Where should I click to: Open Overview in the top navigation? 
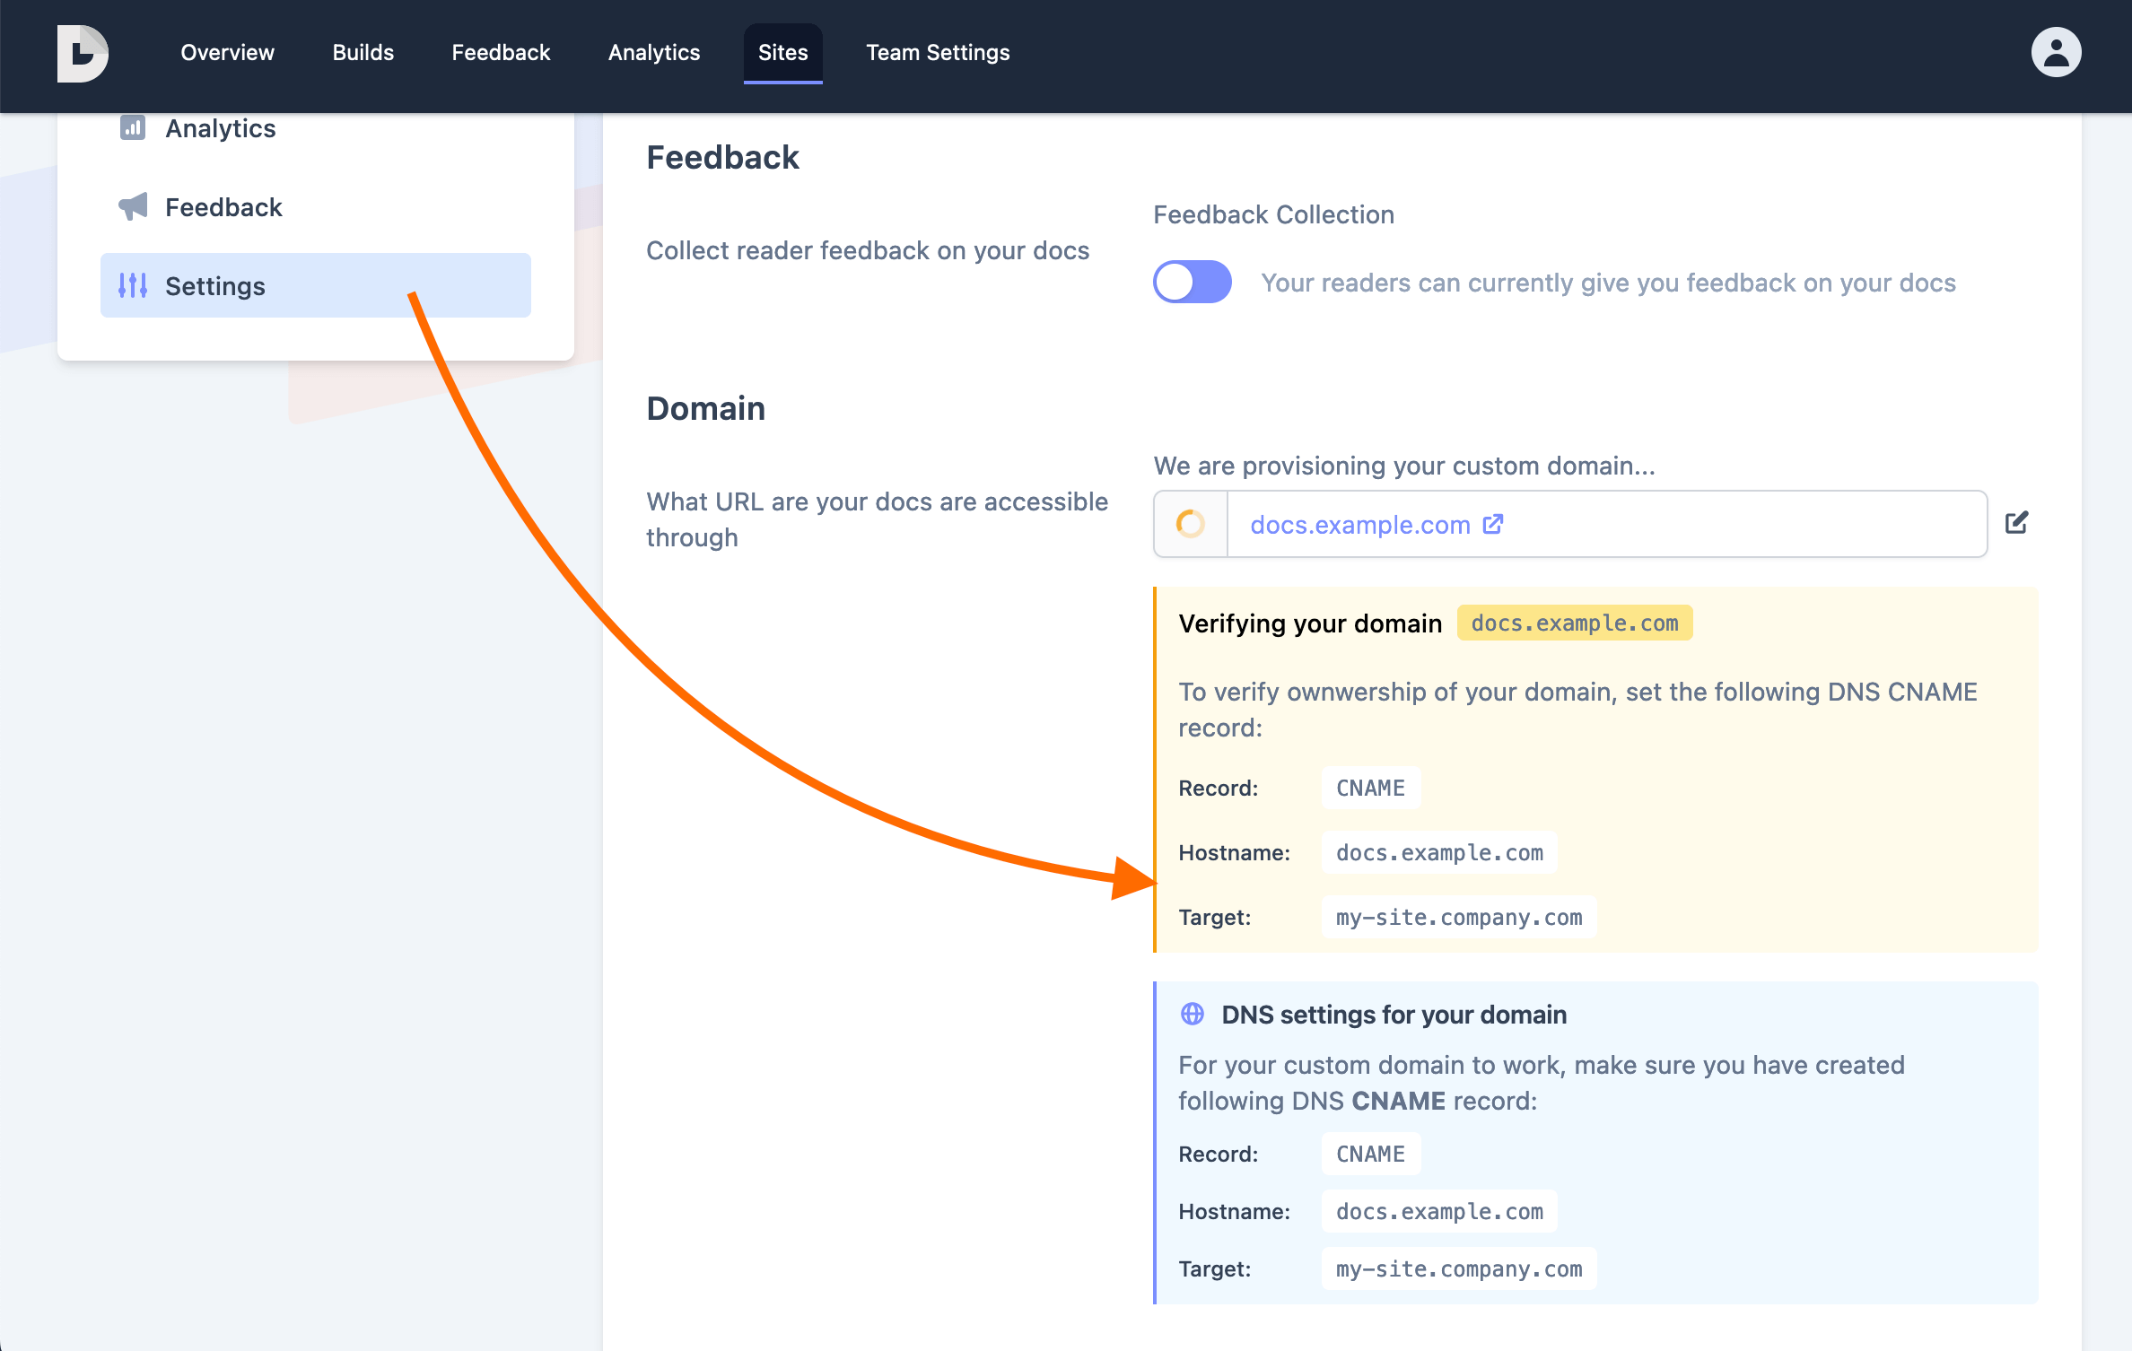227,52
